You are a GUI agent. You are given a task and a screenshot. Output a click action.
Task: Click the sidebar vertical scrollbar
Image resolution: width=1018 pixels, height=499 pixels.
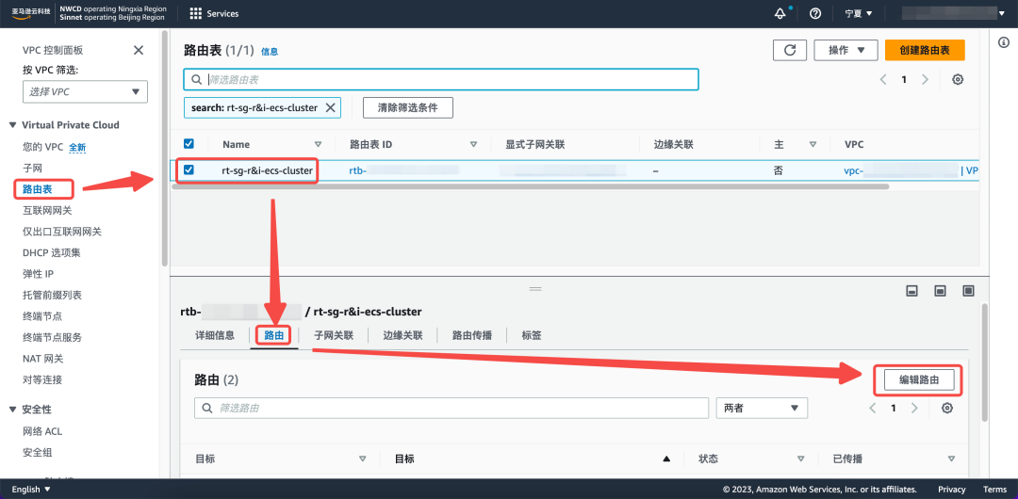tap(165, 148)
